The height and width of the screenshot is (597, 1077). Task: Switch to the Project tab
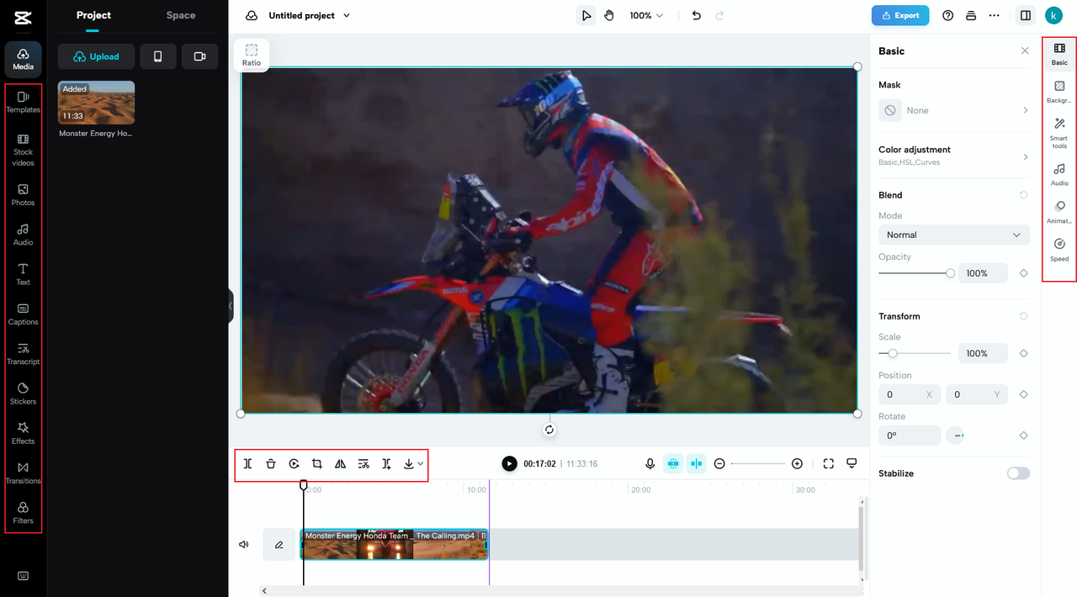pos(93,15)
